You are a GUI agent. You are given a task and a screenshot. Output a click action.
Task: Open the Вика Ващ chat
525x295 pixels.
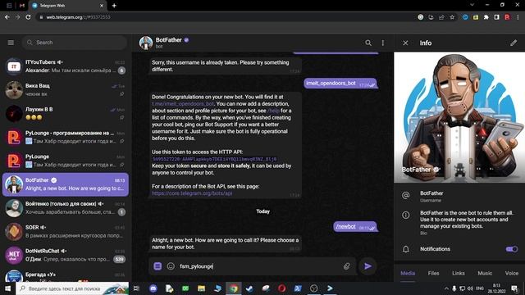[66, 89]
